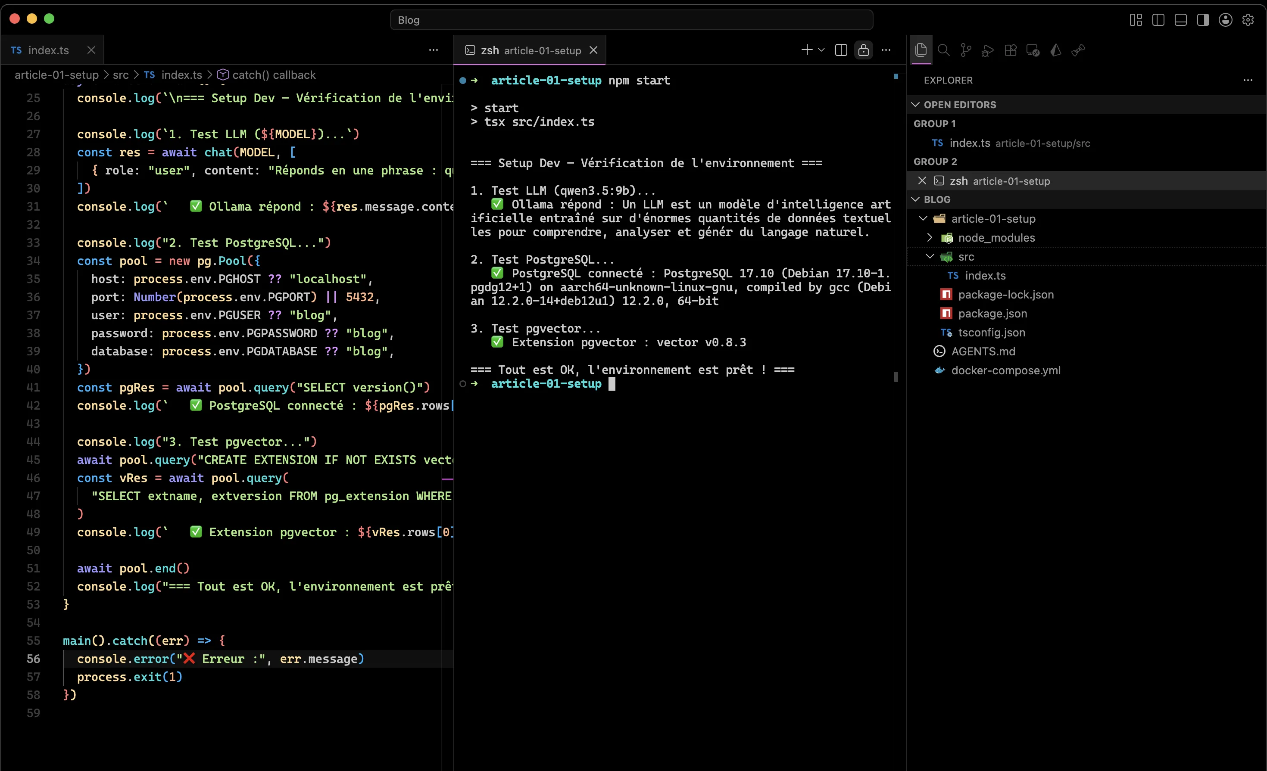Open Explorer panel more actions ellipsis
This screenshot has height=771, width=1267.
(1248, 80)
